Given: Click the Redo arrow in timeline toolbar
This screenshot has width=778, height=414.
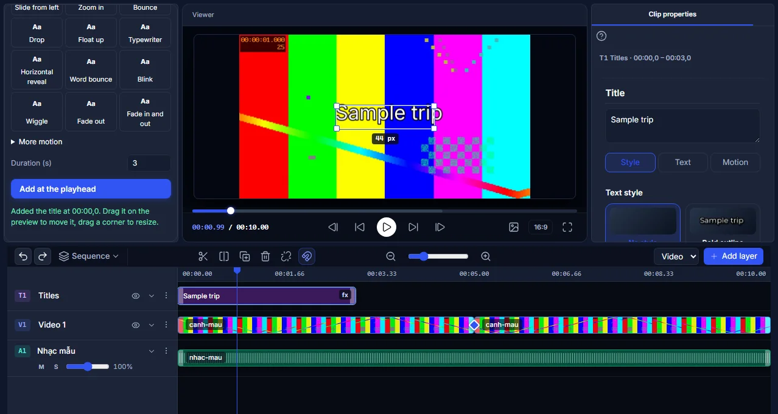Looking at the screenshot, I should (x=43, y=256).
